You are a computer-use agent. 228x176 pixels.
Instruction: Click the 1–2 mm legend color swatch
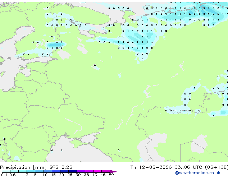pyautogui.click(x=23, y=171)
